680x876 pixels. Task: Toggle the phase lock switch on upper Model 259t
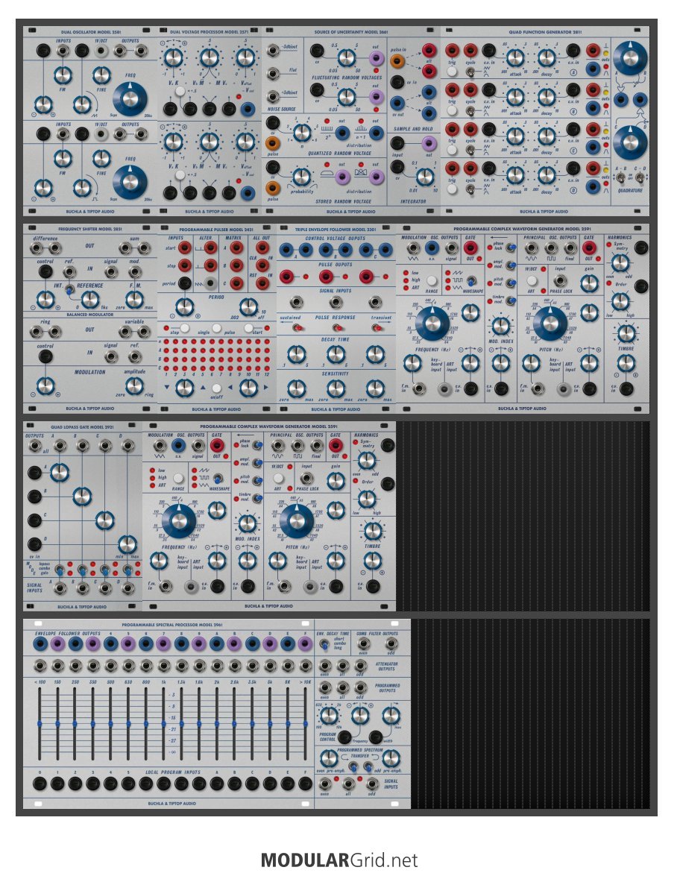[511, 248]
